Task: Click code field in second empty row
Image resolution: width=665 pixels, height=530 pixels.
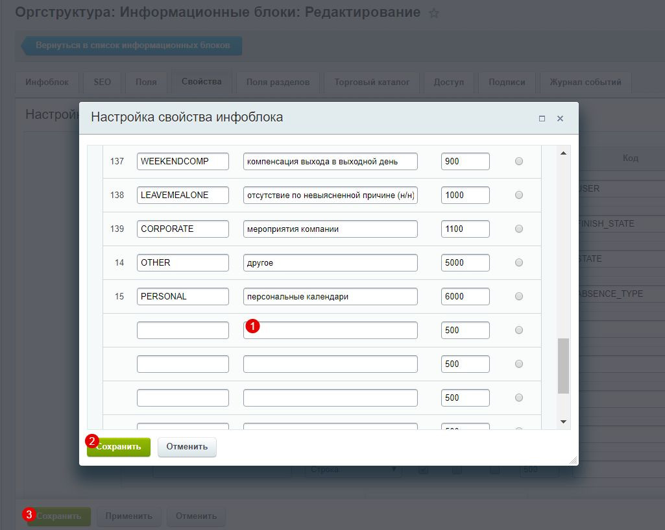Action: pyautogui.click(x=183, y=364)
